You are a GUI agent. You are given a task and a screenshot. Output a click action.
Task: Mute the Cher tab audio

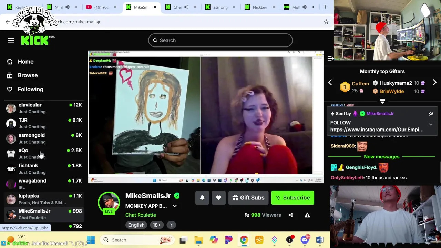coord(186,7)
